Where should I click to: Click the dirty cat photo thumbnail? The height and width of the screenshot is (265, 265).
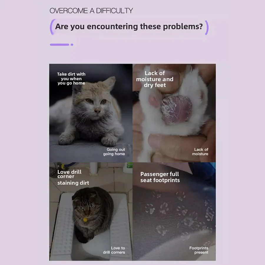click(91, 113)
